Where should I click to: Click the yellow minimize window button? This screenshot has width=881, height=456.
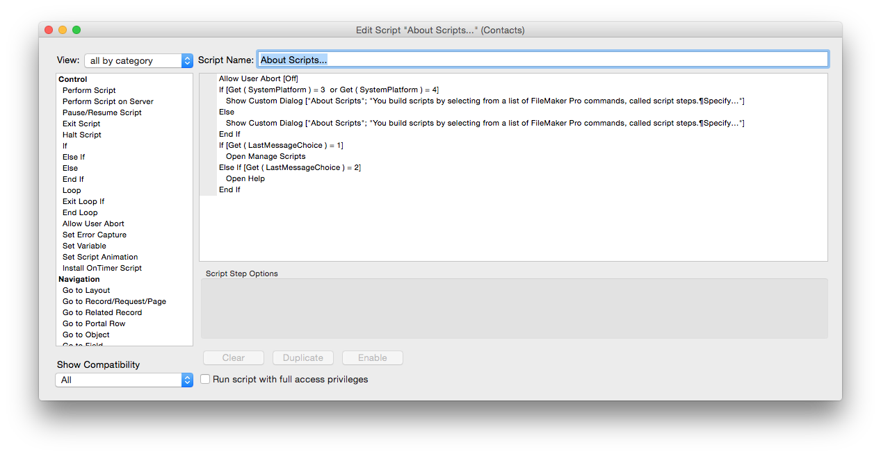click(x=63, y=30)
